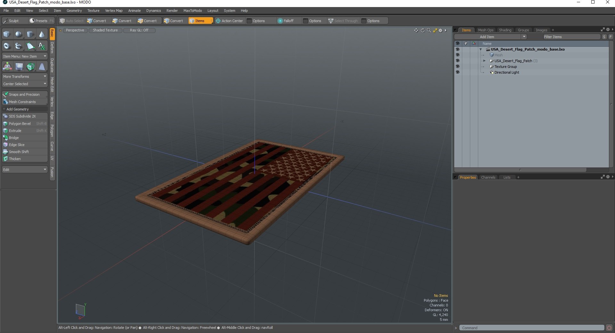Add a cube primitive from the toolbox
This screenshot has width=615, height=333.
coord(7,34)
